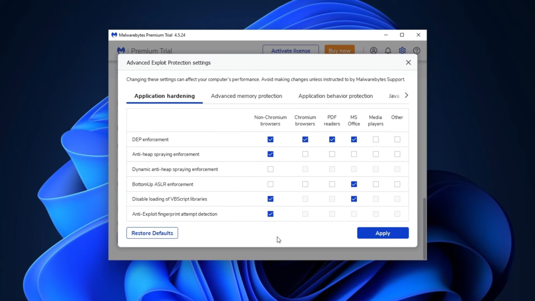Click Restore Defaults button
Viewport: 535px width, 301px height.
[x=152, y=233]
